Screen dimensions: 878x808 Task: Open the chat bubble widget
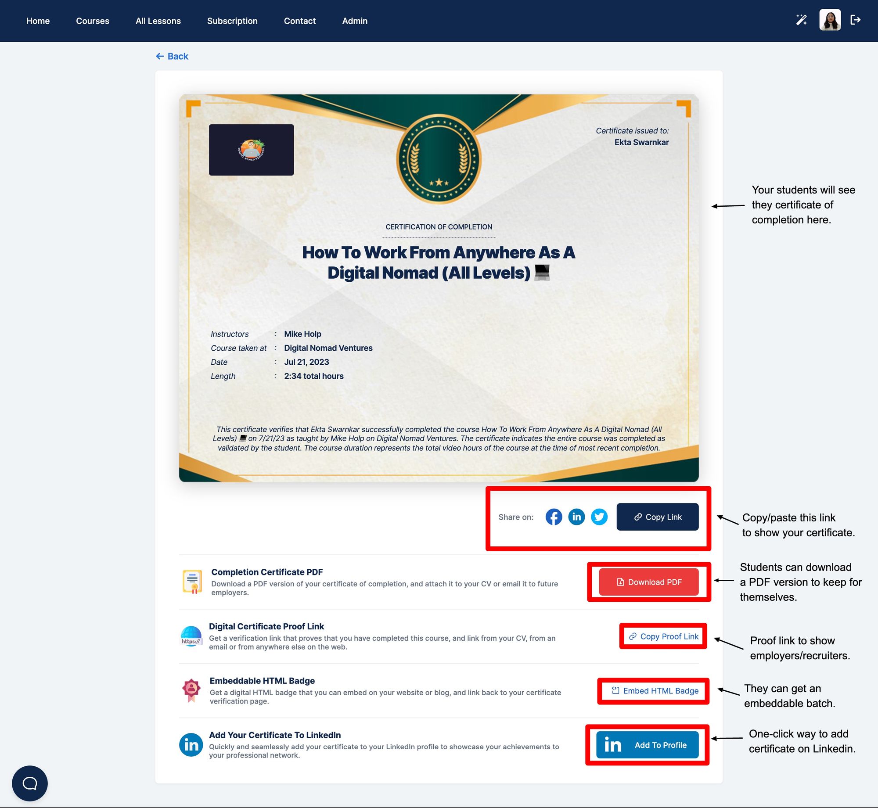(x=30, y=783)
